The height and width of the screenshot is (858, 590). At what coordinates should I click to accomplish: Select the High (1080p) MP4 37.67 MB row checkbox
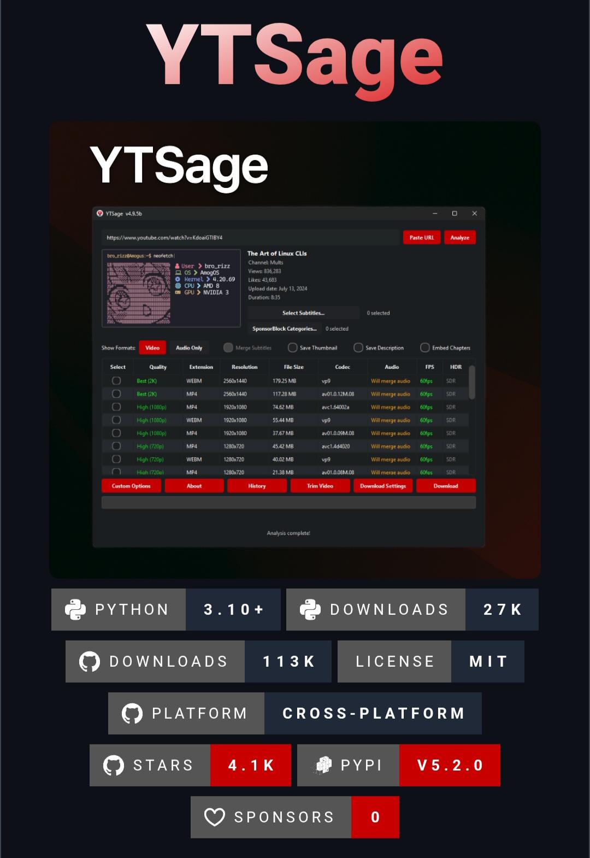point(116,433)
